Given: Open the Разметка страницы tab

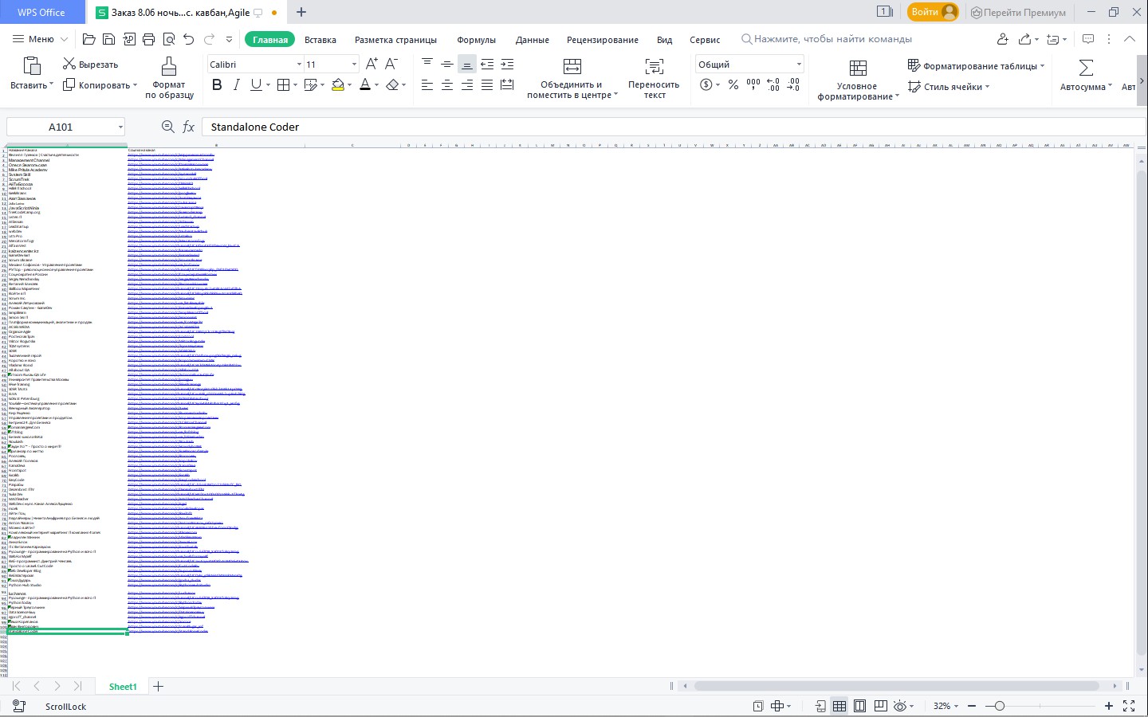Looking at the screenshot, I should pos(395,40).
